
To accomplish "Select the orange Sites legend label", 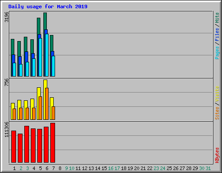I will (x=217, y=113).
